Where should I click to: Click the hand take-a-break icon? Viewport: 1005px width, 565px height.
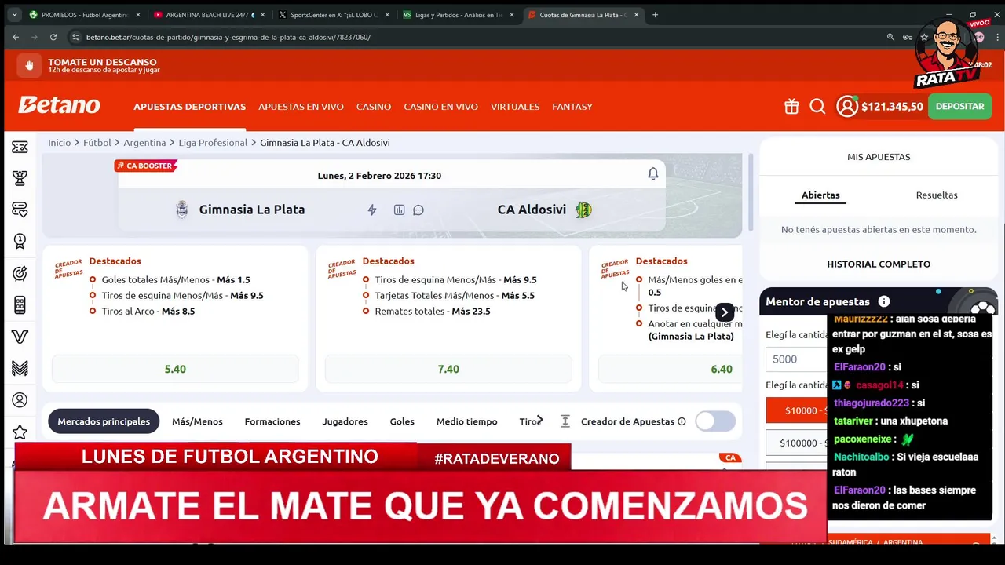[29, 66]
